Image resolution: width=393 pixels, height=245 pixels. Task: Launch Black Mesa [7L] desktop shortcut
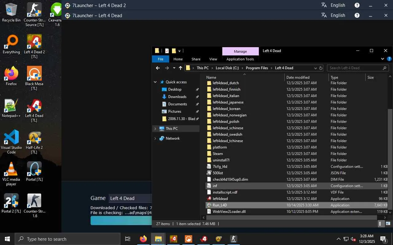[34, 78]
